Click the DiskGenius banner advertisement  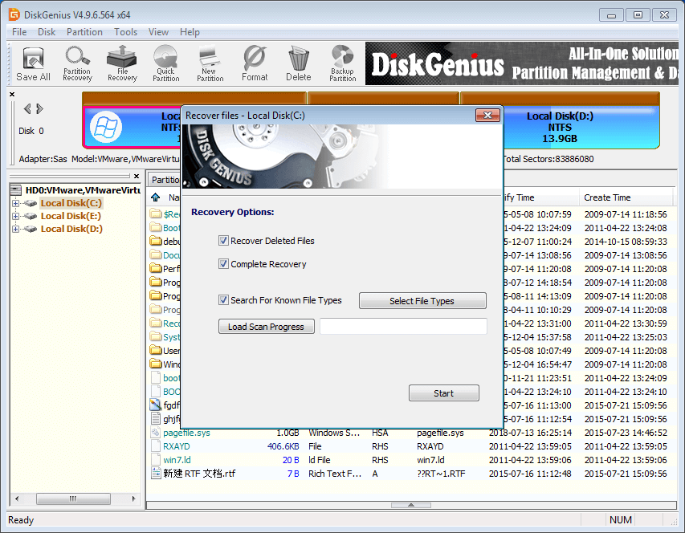pos(522,63)
